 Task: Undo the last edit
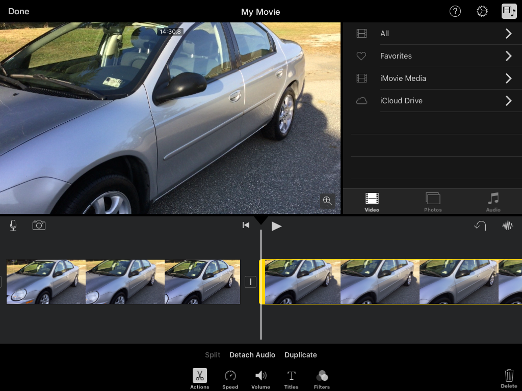[x=480, y=226]
